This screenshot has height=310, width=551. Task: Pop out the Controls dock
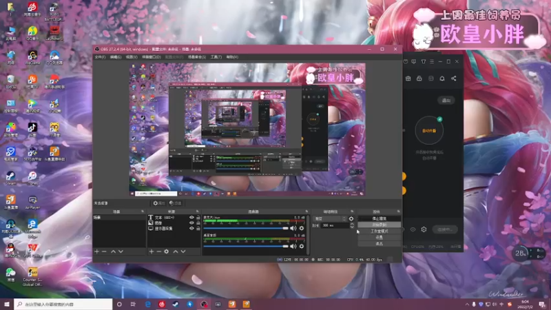coord(398,211)
